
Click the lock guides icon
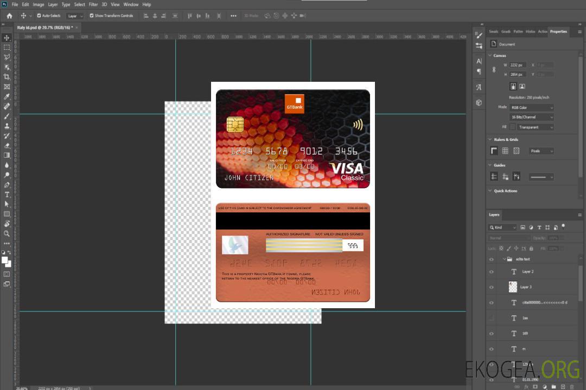click(505, 177)
